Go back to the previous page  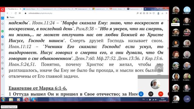coord(7,13)
